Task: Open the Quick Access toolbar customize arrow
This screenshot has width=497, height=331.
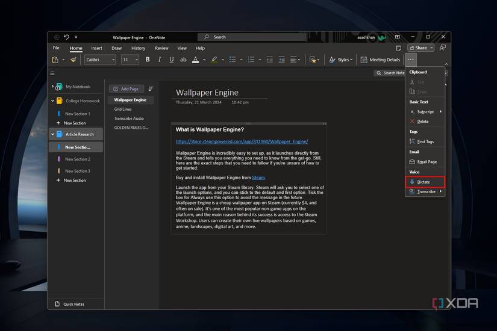Action: point(76,37)
